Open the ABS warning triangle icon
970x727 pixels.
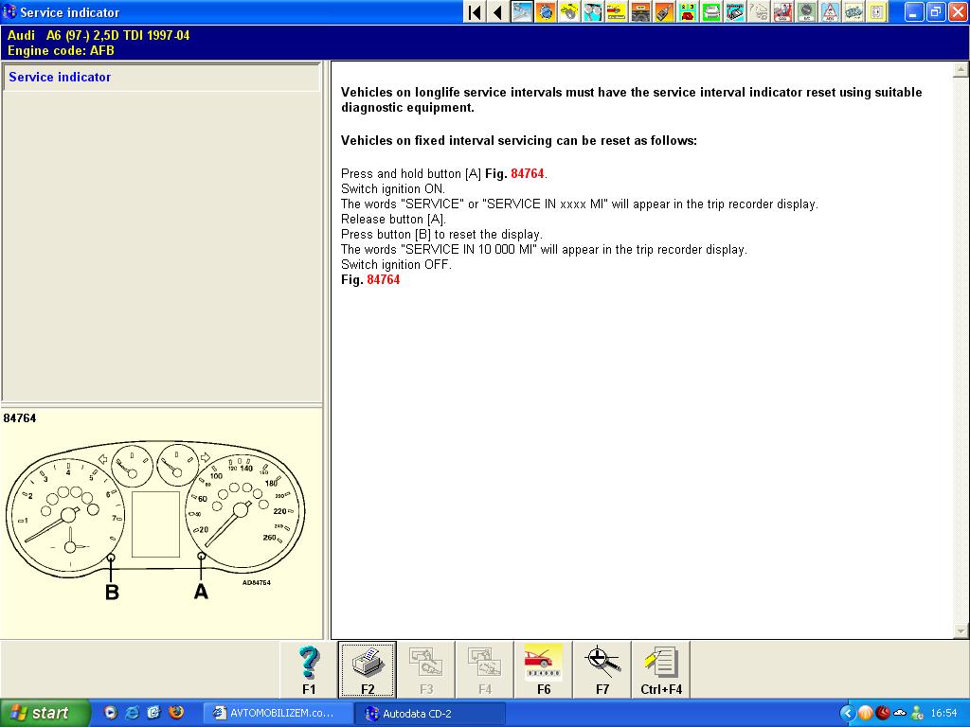click(x=830, y=12)
